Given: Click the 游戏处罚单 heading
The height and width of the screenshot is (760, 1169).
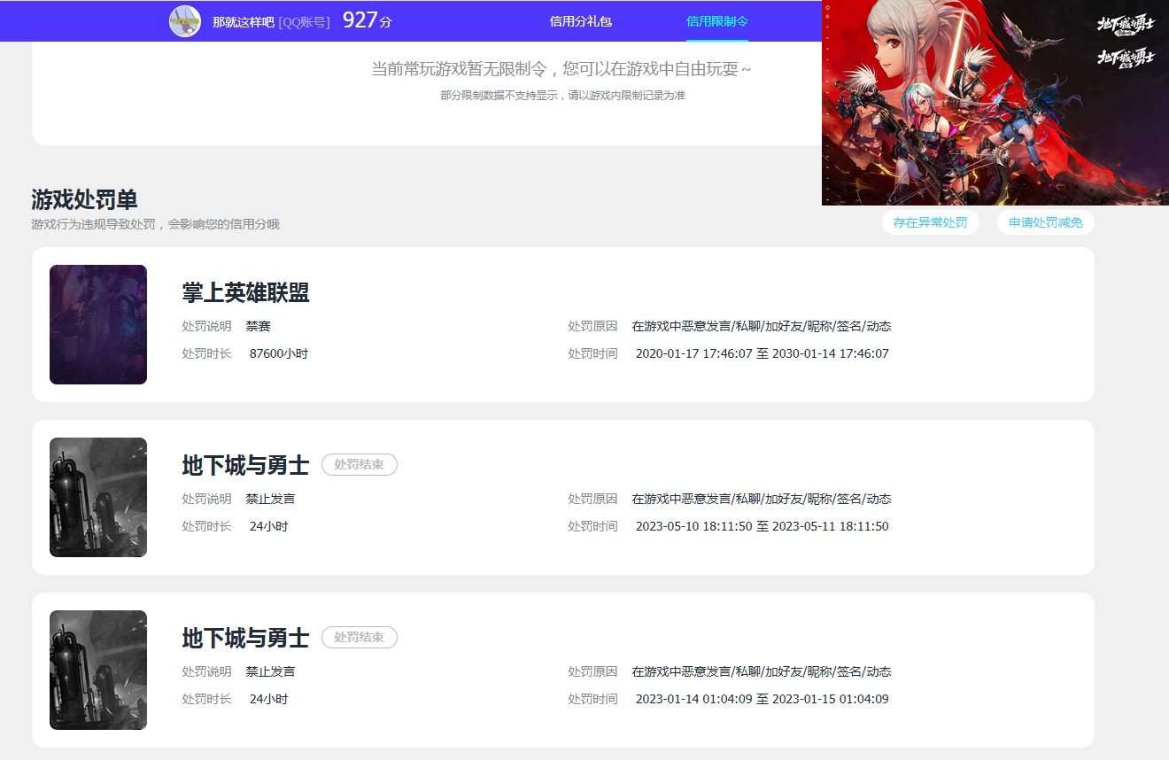Looking at the screenshot, I should [x=84, y=199].
